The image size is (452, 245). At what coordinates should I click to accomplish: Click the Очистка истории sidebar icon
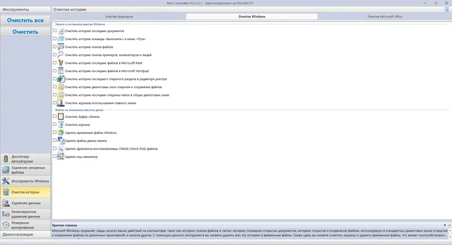coord(6,192)
